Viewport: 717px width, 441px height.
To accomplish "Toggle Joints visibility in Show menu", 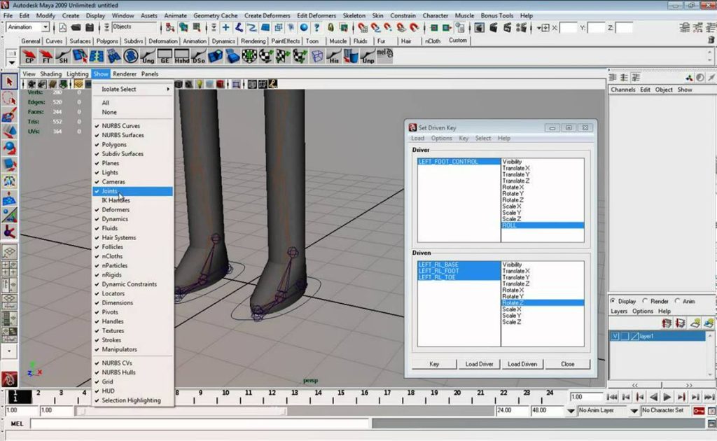I will 132,191.
